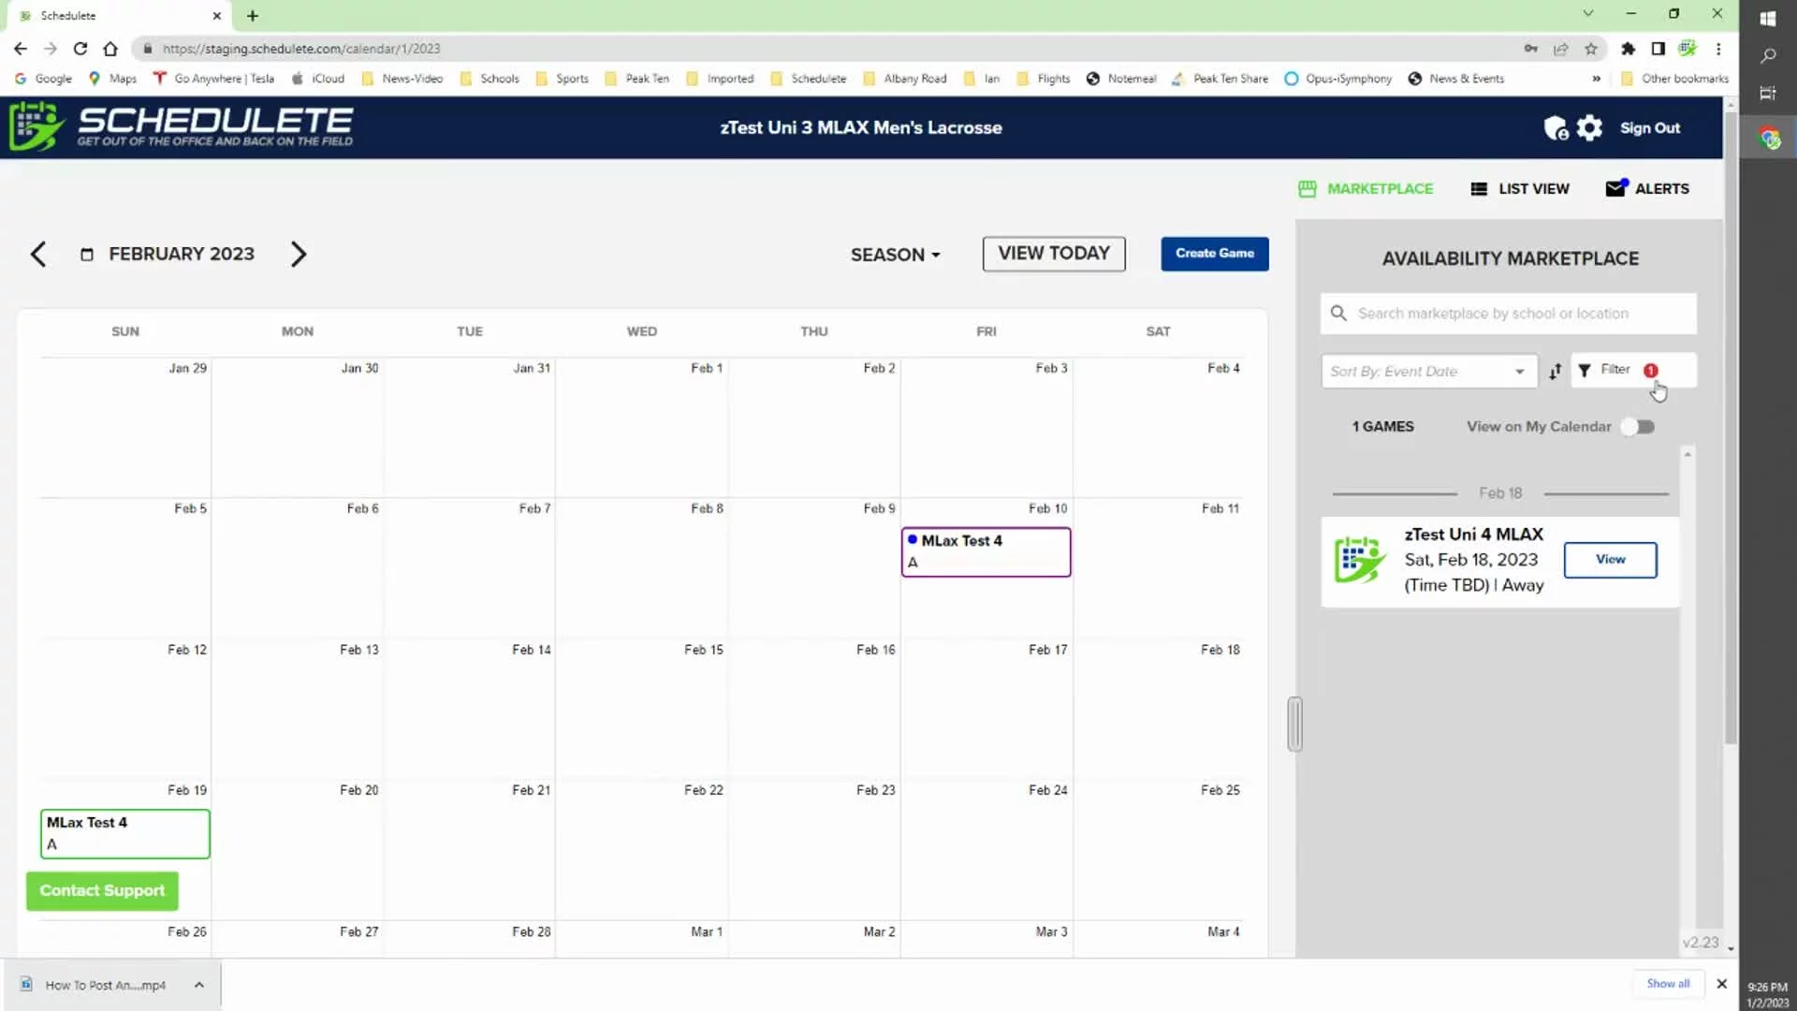Image resolution: width=1797 pixels, height=1011 pixels.
Task: Open the Google bookmark
Action: [x=43, y=79]
